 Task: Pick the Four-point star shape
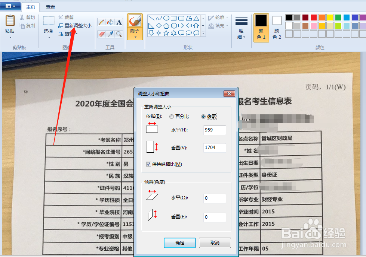click(x=159, y=33)
